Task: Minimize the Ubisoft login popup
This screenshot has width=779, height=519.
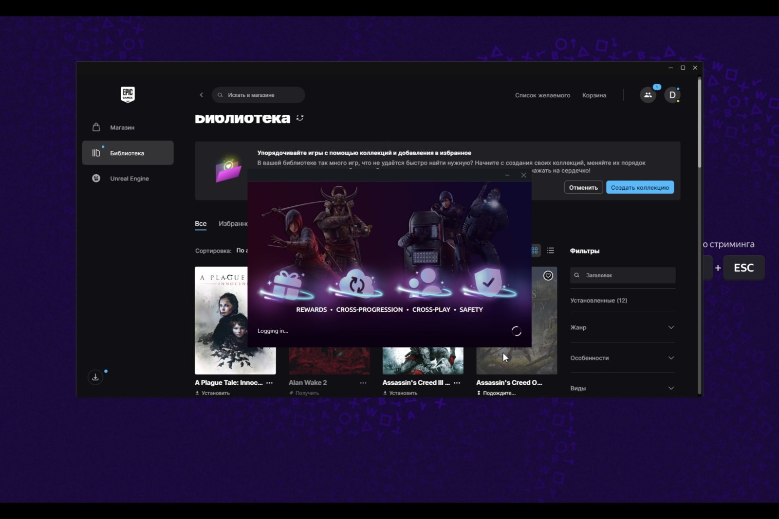Action: tap(507, 175)
